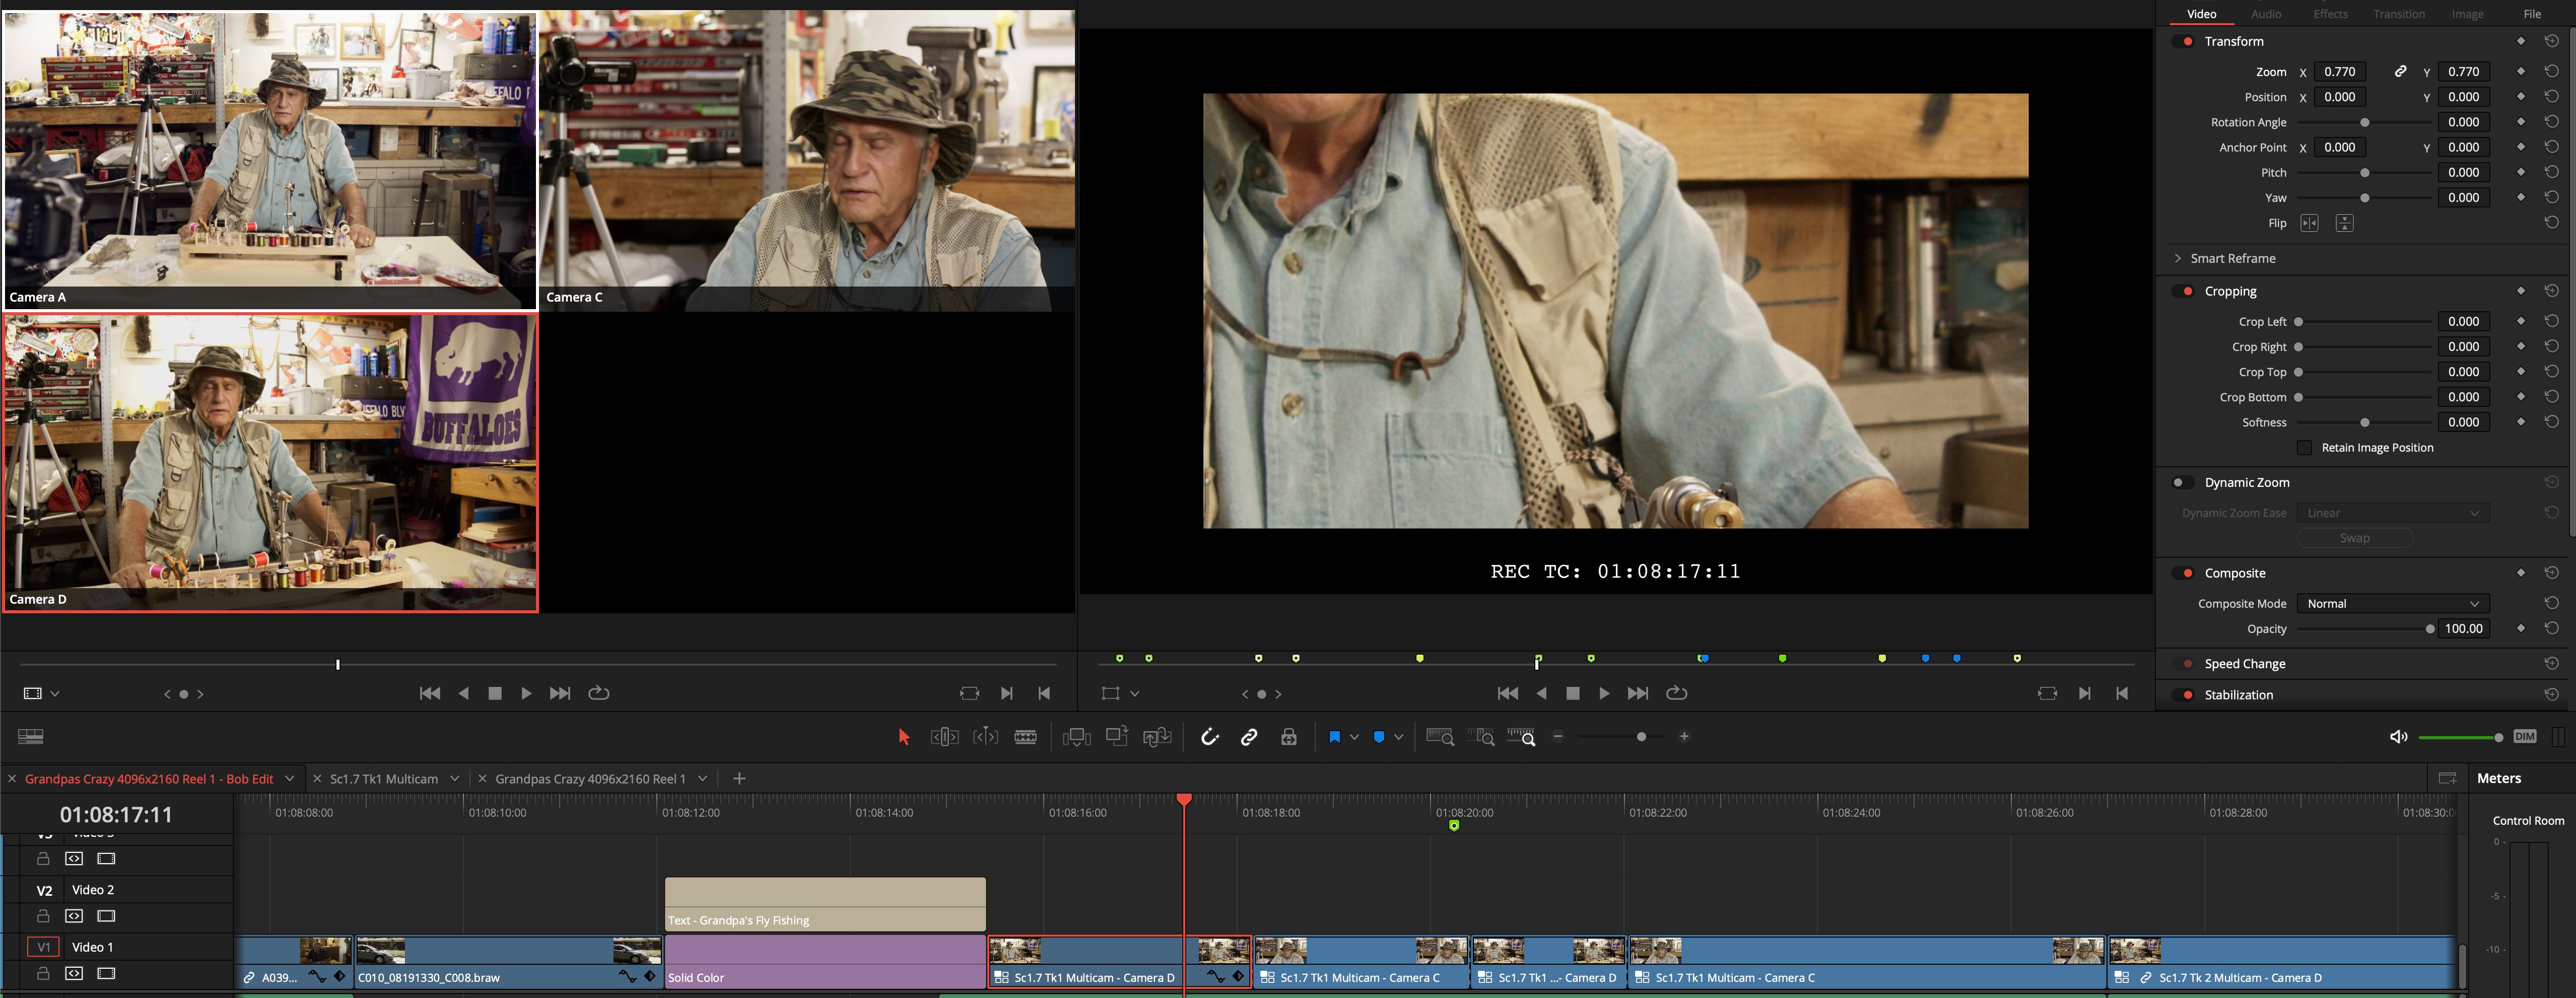The image size is (2576, 998).
Task: Open Timeline View Options icon
Action: coord(31,737)
